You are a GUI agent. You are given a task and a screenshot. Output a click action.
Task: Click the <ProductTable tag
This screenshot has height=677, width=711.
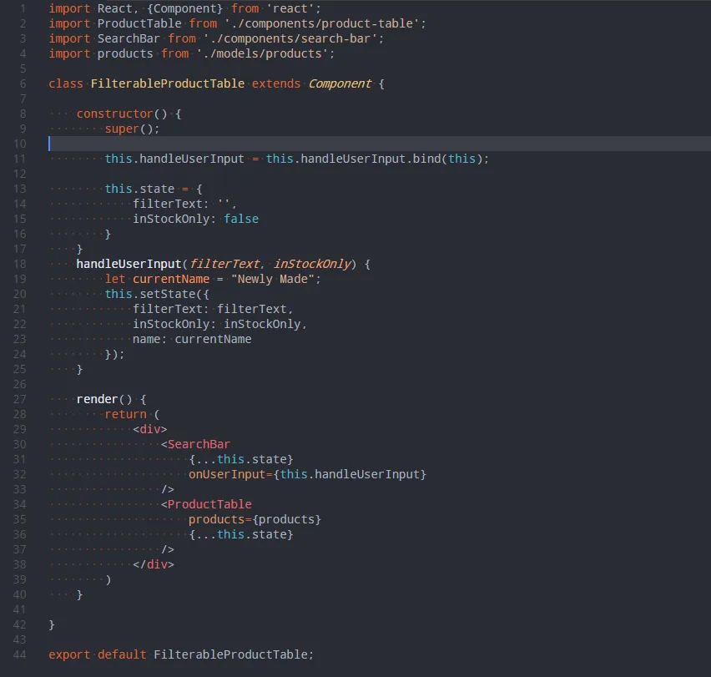click(x=206, y=504)
